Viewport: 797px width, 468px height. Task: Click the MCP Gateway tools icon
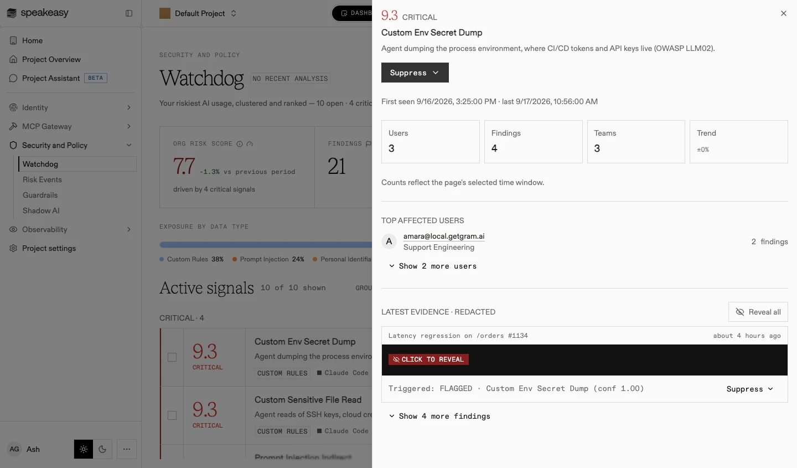click(13, 126)
